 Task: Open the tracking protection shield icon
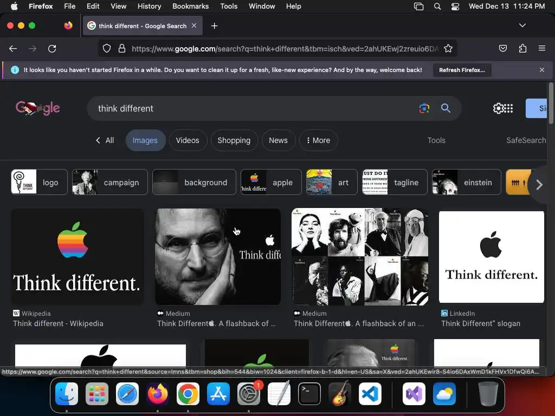tap(107, 48)
